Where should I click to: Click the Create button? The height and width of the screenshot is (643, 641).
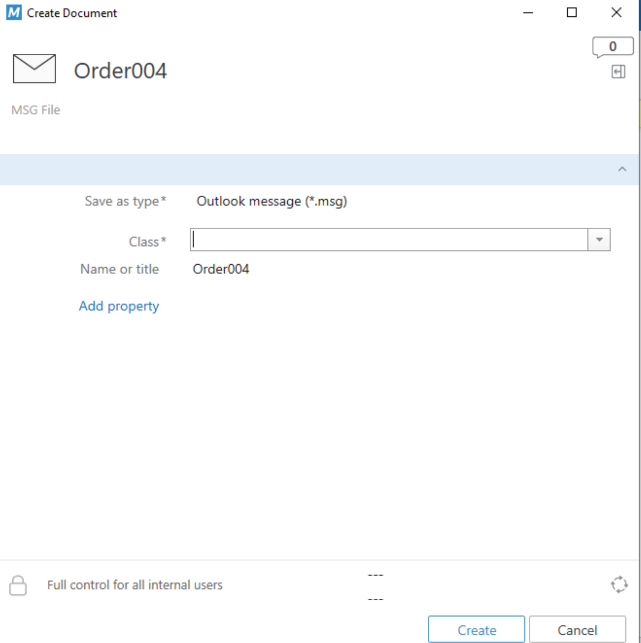(477, 630)
